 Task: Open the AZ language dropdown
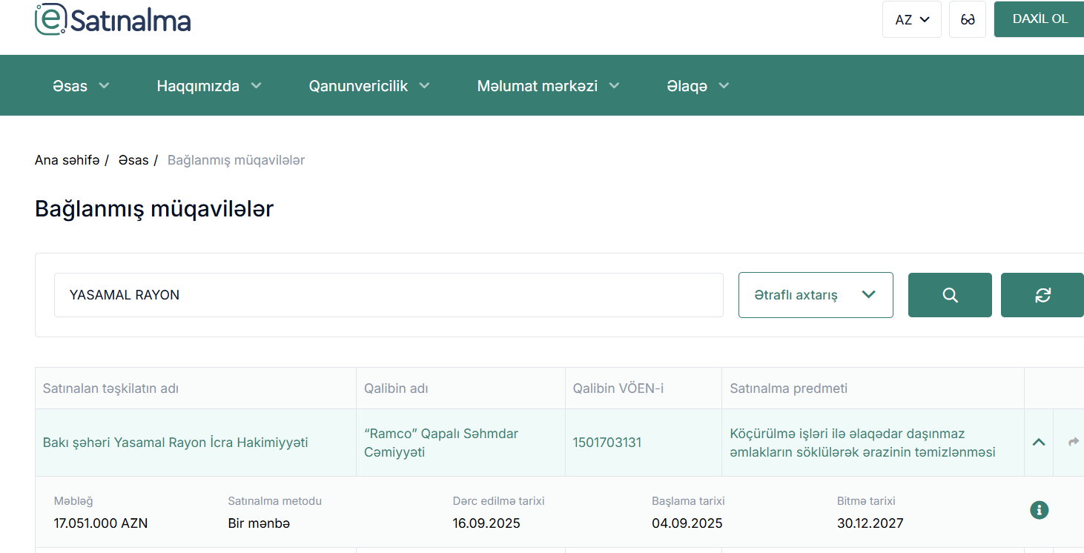911,20
